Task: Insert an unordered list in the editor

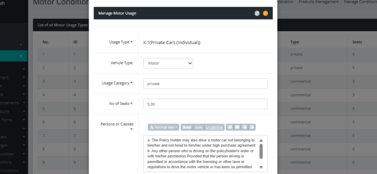Action: [230, 127]
